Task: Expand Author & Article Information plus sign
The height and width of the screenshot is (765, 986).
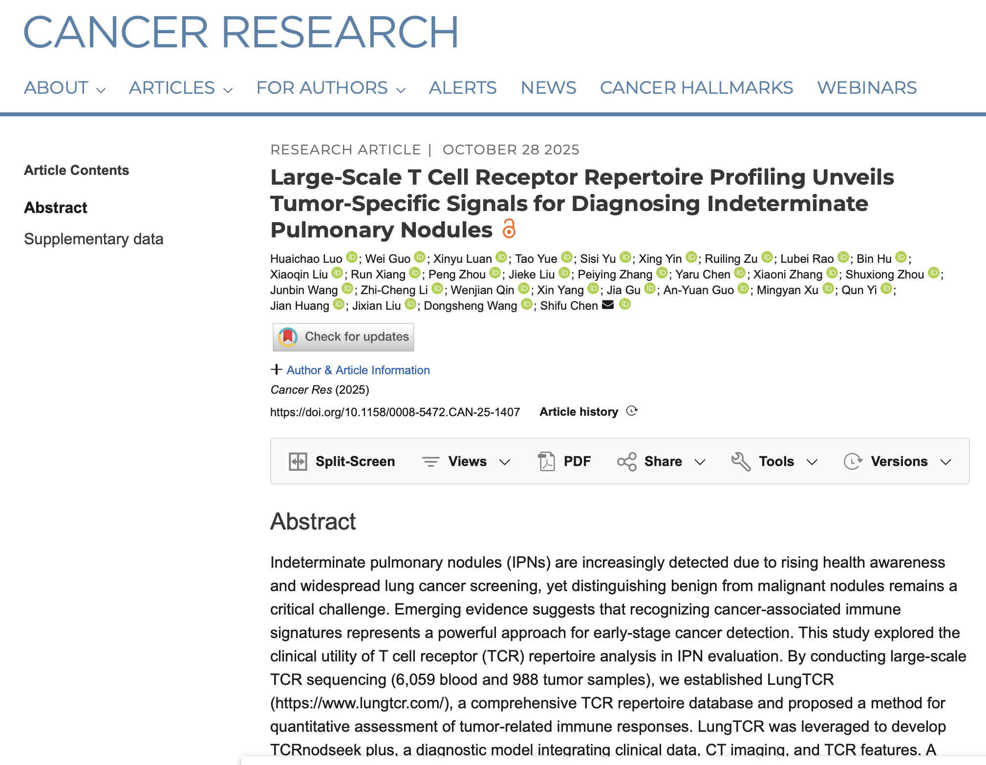Action: click(276, 370)
